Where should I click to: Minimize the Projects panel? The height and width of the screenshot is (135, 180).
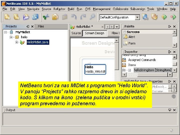point(28,26)
